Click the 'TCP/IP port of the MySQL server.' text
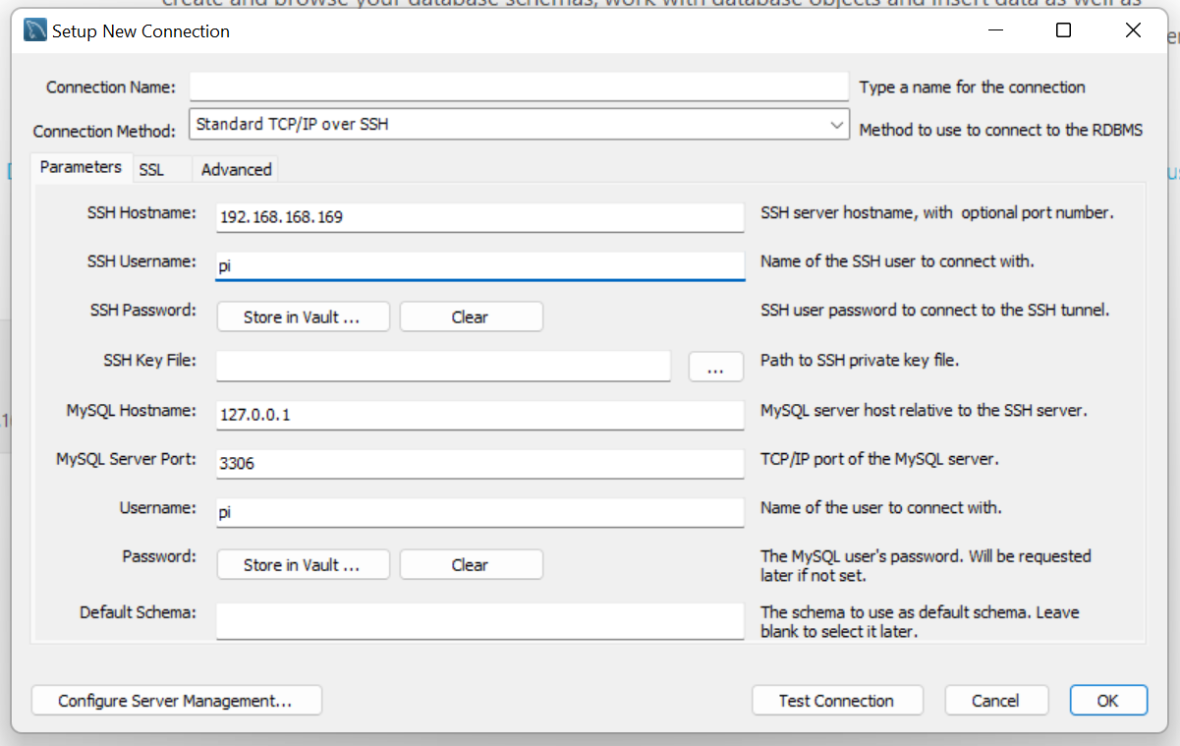The height and width of the screenshot is (746, 1180). tap(879, 459)
